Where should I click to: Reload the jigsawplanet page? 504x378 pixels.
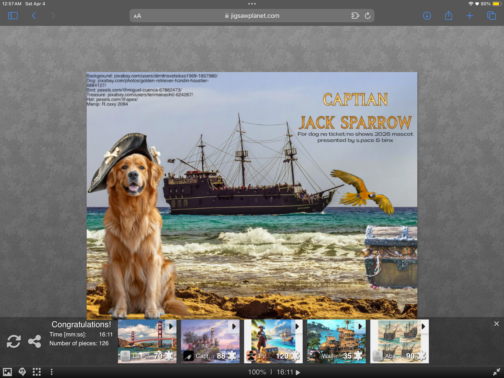tap(367, 16)
